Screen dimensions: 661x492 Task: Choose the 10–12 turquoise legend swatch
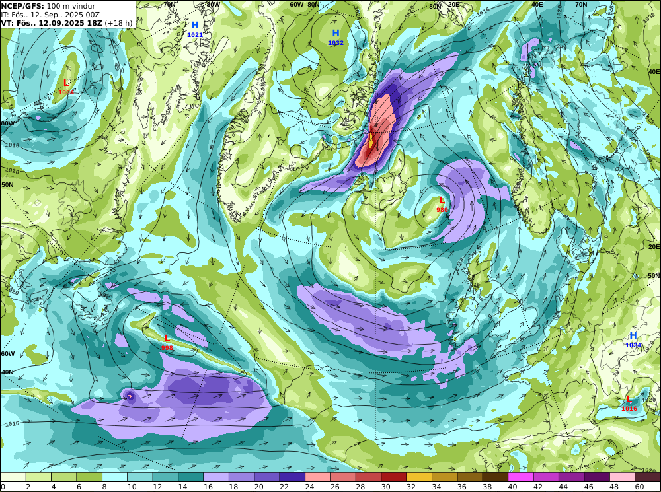pyautogui.click(x=140, y=477)
